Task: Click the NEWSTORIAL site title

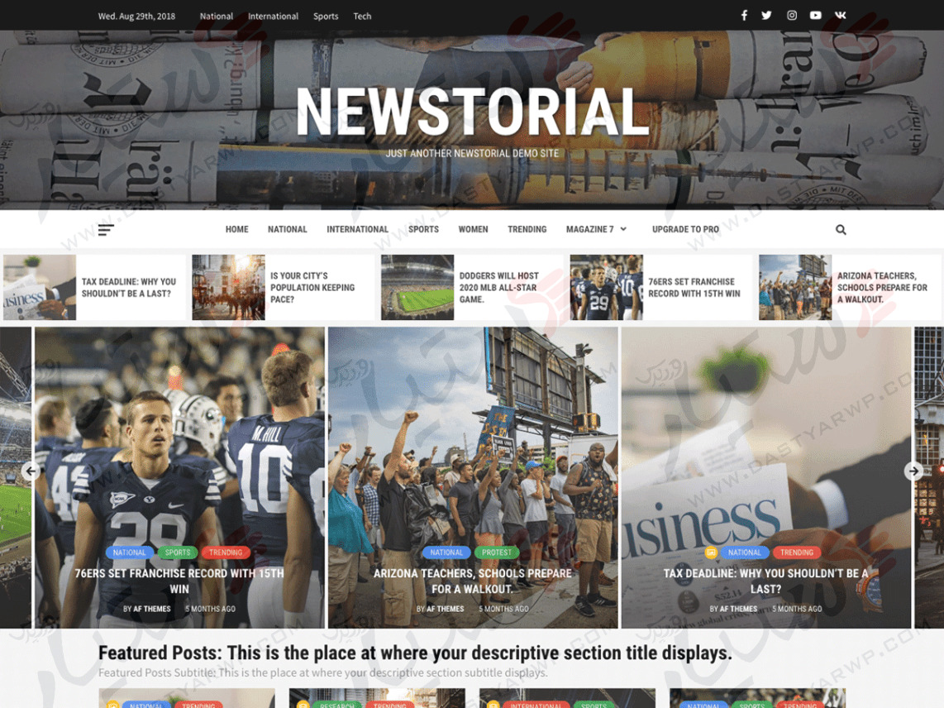Action: coord(472,112)
